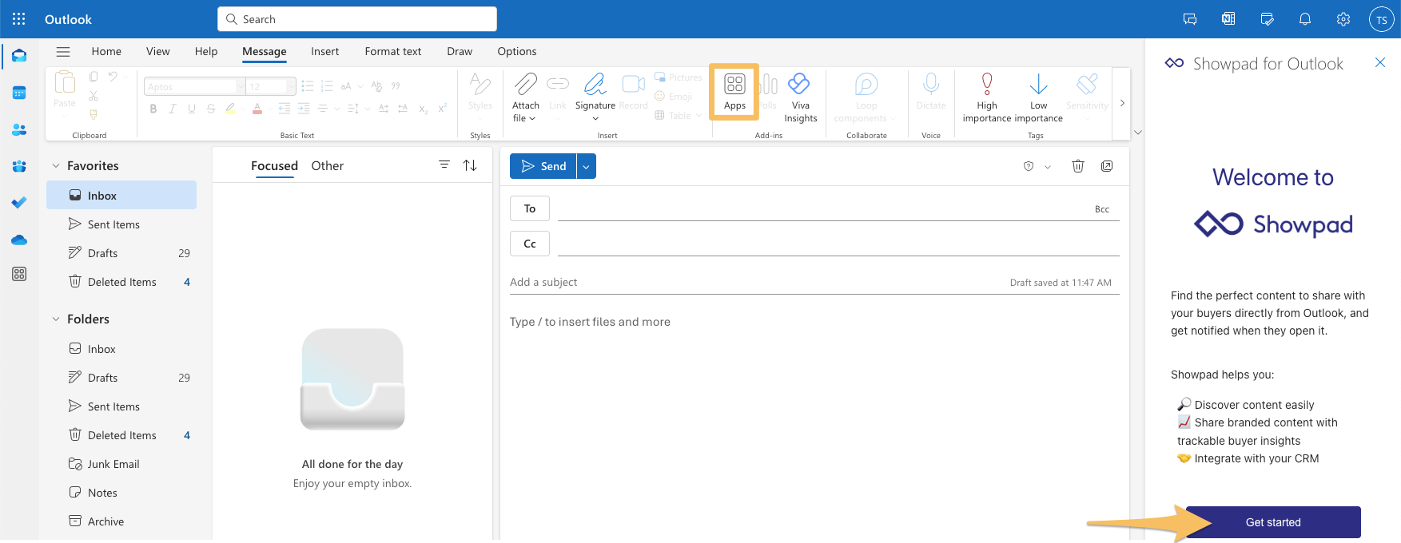The image size is (1401, 543).
Task: Toggle Italic formatting
Action: click(x=173, y=109)
